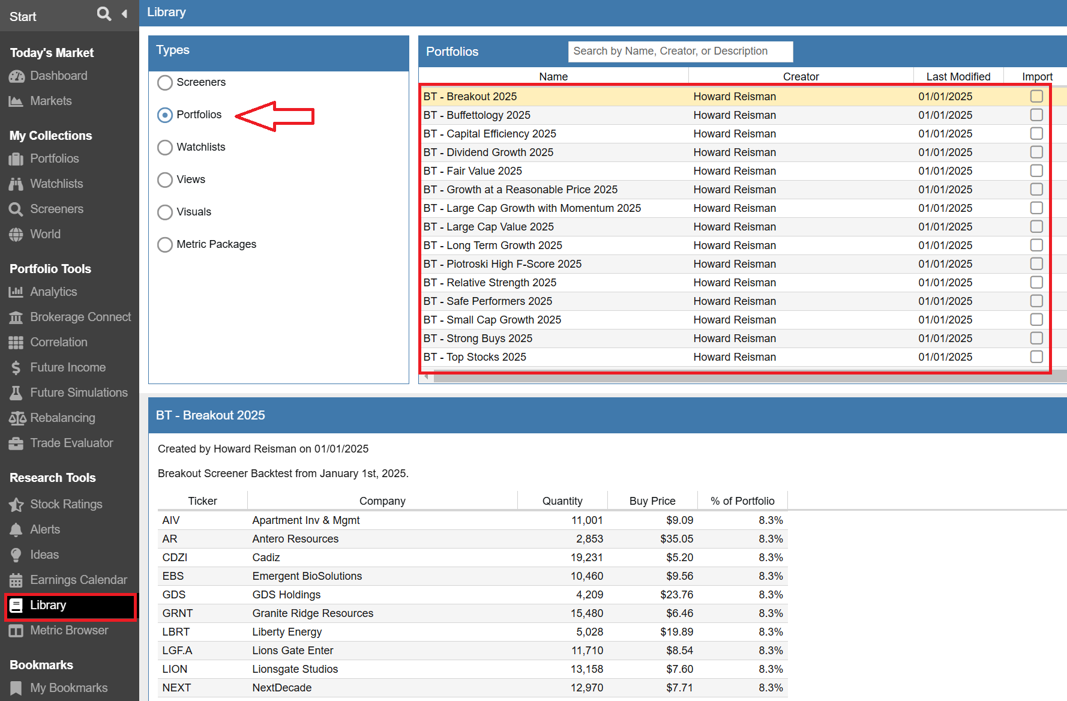Click the Markets chart icon
This screenshot has height=701, width=1067.
pyautogui.click(x=16, y=101)
